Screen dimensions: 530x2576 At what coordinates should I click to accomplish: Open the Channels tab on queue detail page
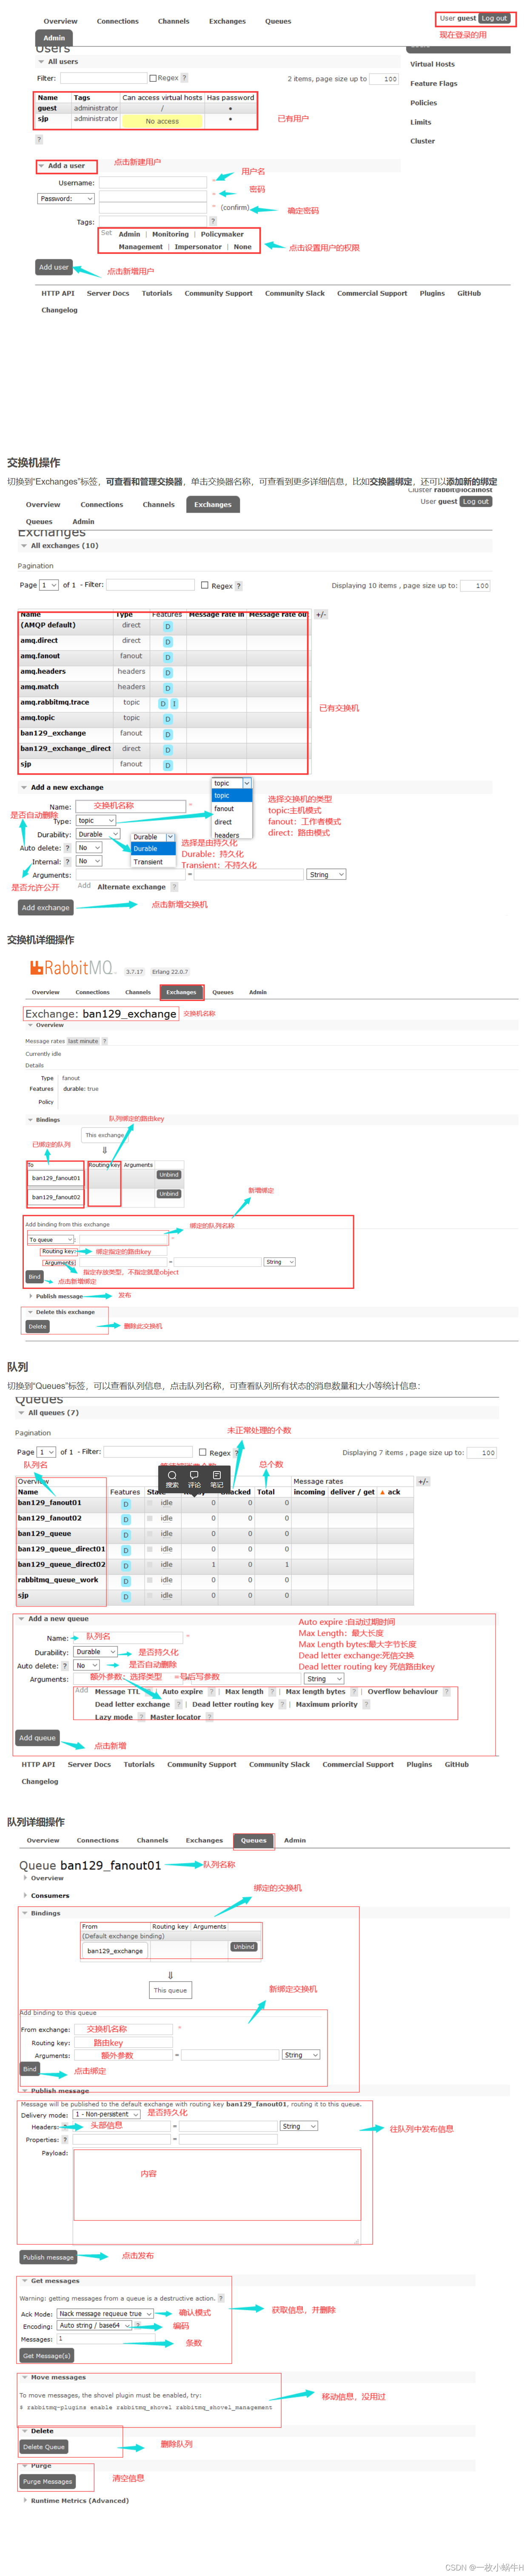coord(153,1840)
